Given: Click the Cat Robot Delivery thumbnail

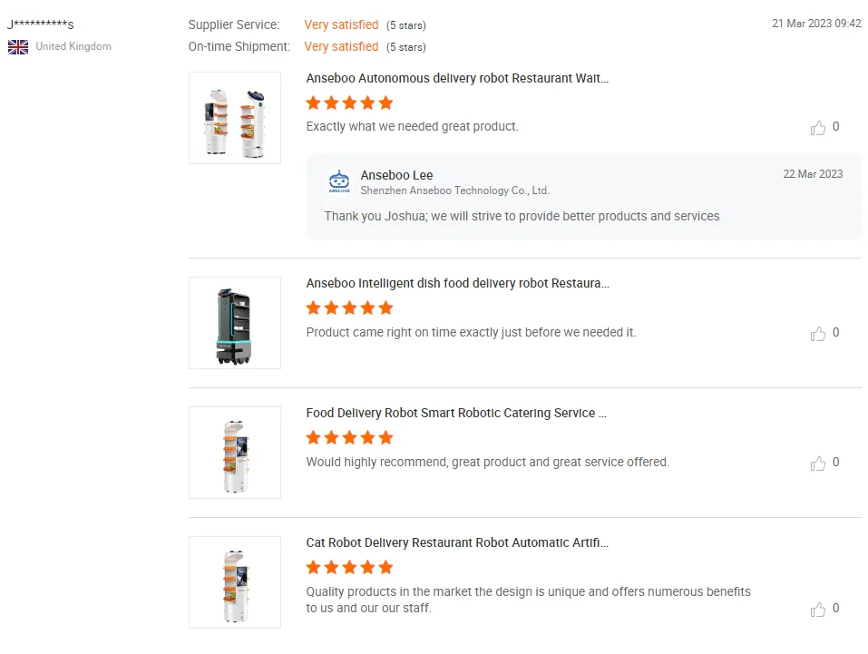Looking at the screenshot, I should point(235,582).
